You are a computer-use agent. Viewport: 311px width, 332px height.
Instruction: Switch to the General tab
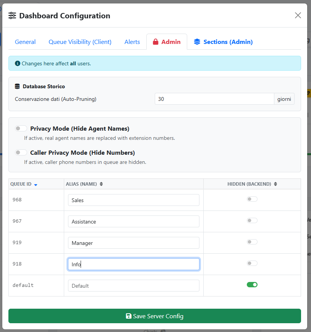(25, 42)
